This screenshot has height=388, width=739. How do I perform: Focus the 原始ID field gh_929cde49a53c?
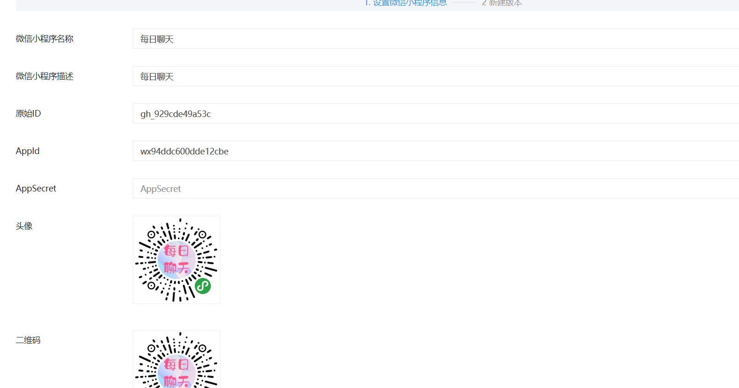click(x=436, y=114)
